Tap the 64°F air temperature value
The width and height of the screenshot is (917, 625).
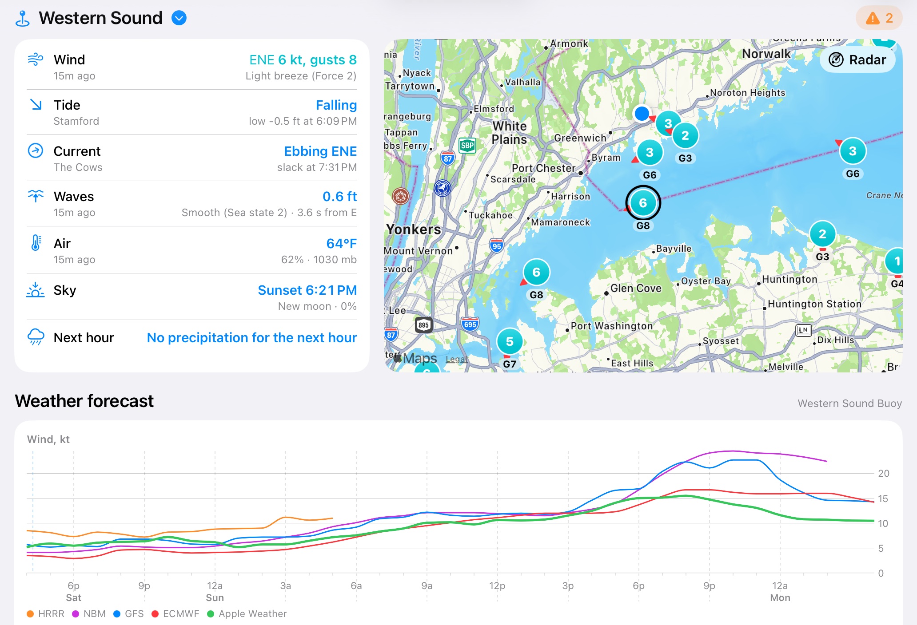pos(341,243)
